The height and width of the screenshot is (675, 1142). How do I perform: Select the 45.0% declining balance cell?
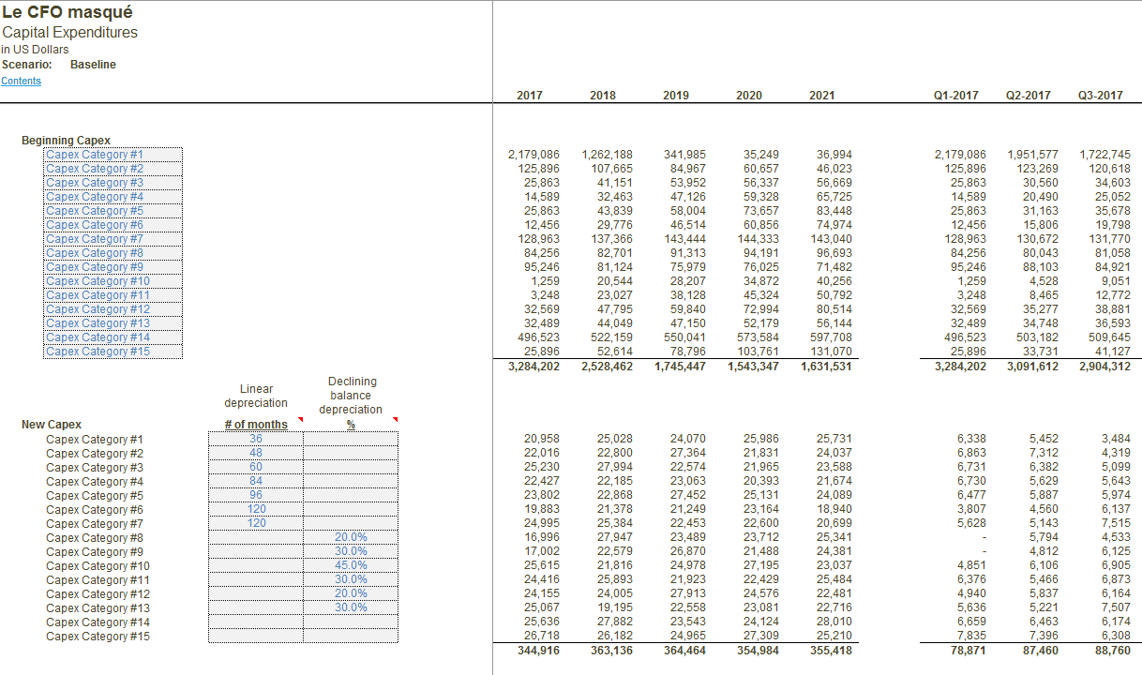[351, 565]
